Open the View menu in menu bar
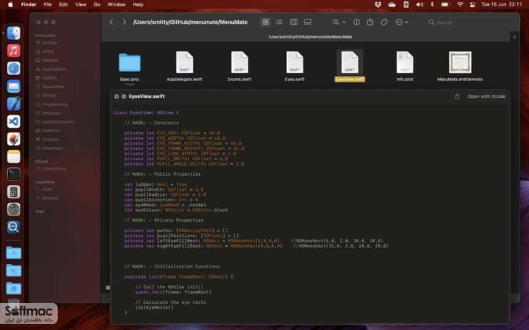This screenshot has width=529, height=330. [x=81, y=4]
